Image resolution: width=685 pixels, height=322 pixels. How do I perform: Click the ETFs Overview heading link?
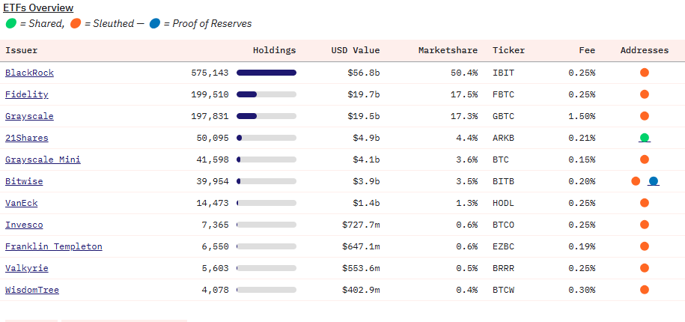click(39, 8)
